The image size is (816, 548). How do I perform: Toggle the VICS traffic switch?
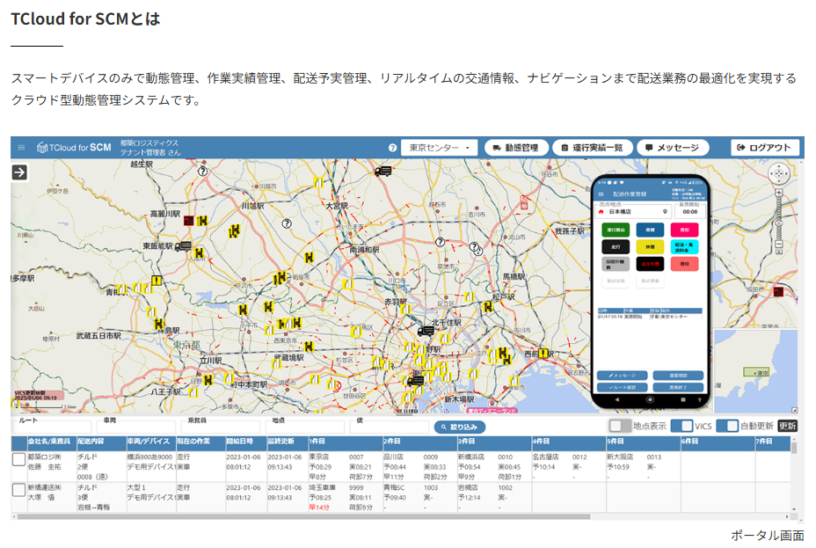[x=681, y=426]
